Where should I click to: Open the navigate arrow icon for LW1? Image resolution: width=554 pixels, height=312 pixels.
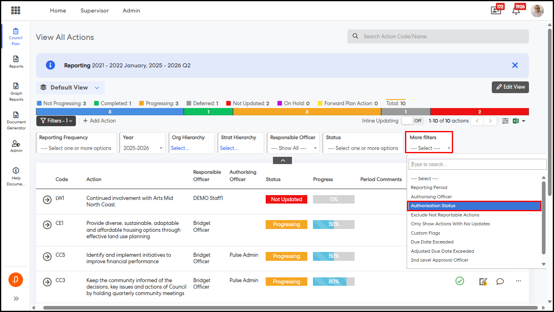coord(47,199)
